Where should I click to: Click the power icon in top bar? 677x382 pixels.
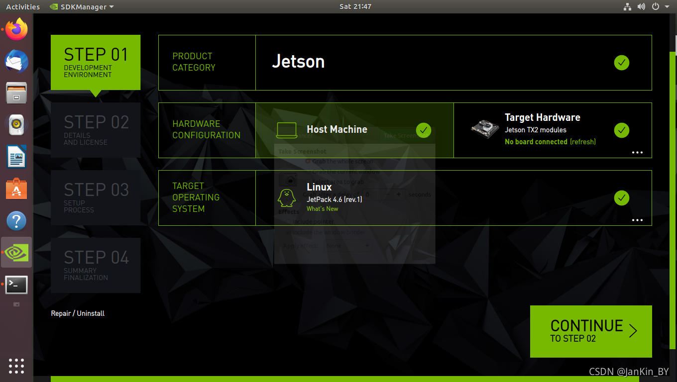(656, 6)
